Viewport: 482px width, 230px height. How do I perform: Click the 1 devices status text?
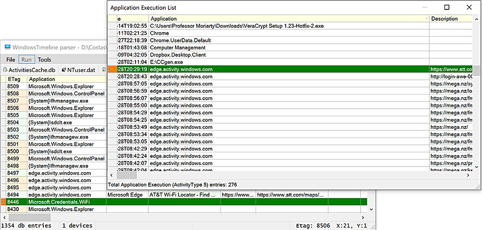pyautogui.click(x=77, y=226)
